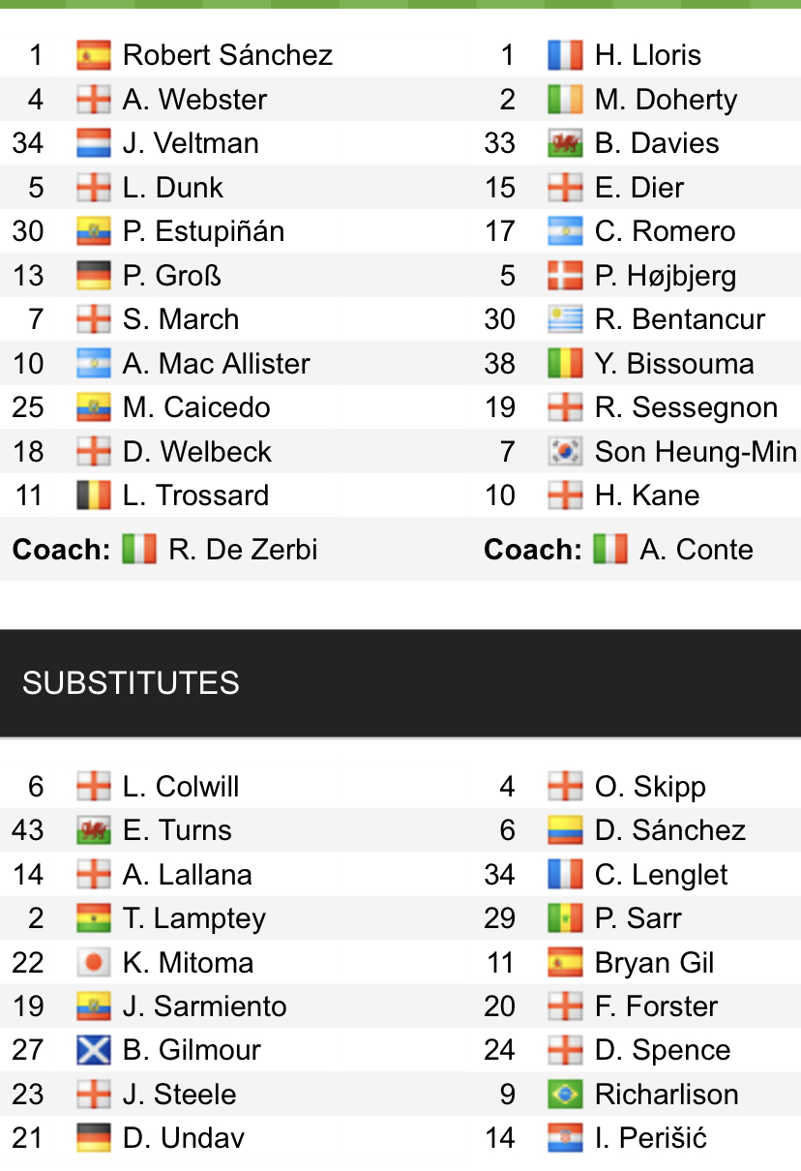
Task: Select A. Mac Allister in the lineup
Action: tap(217, 364)
